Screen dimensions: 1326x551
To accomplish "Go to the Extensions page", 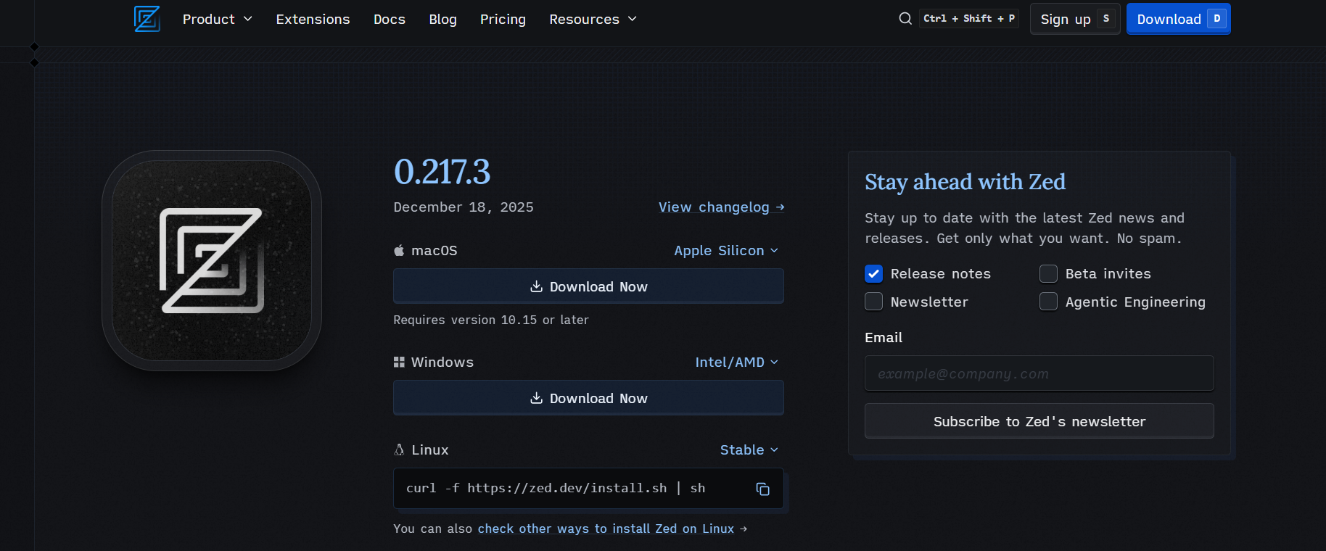I will 313,20.
